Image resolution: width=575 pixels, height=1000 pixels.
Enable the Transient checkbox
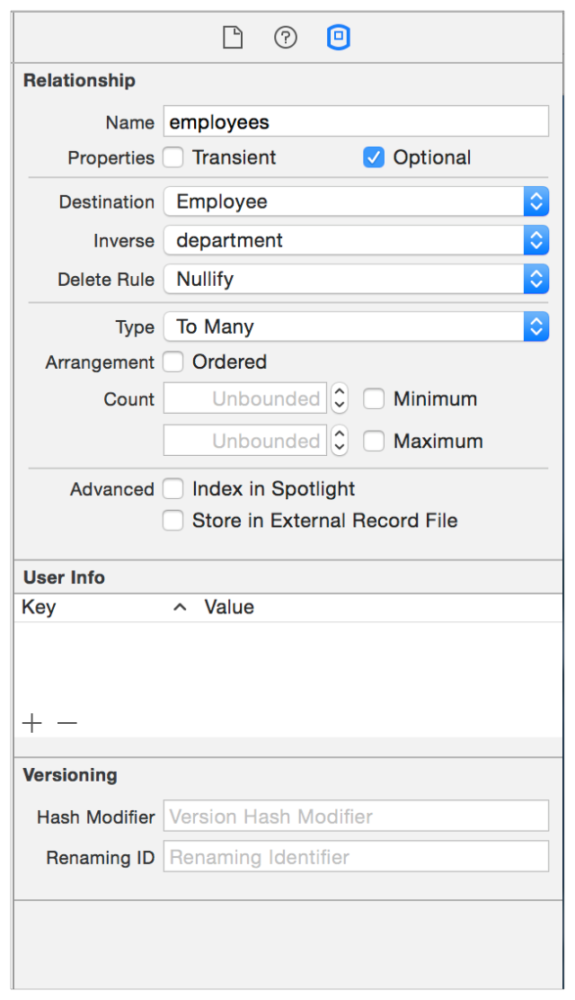173,157
